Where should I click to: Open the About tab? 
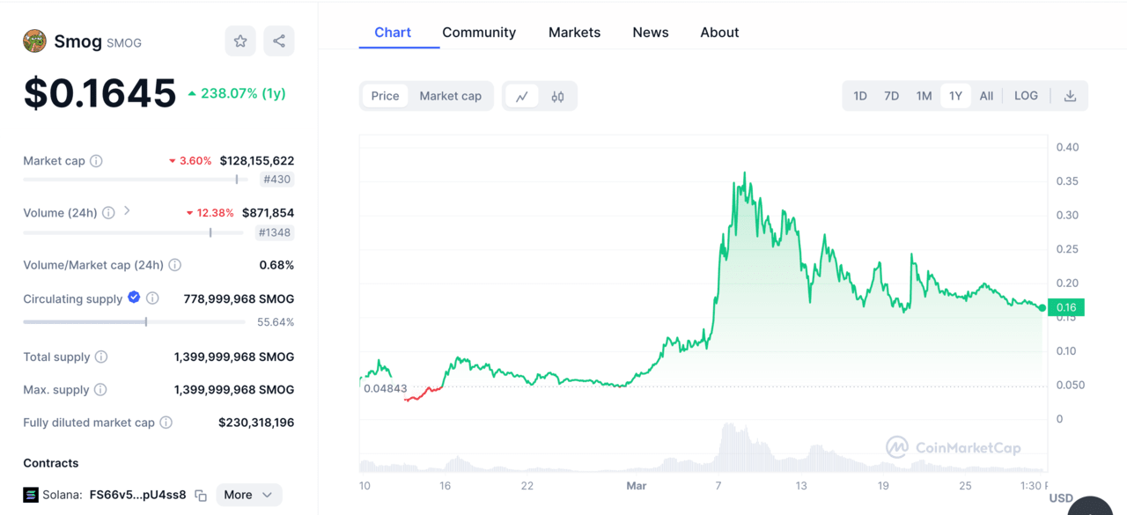(719, 32)
